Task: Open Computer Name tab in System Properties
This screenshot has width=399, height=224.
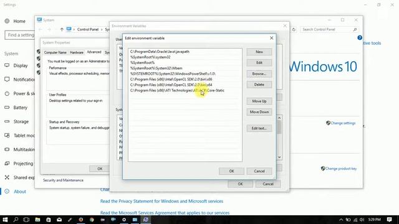Action: 55,52
